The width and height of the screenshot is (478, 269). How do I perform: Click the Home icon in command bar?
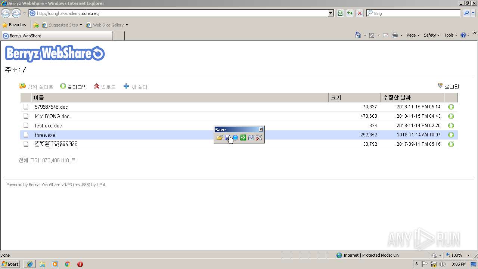(x=358, y=35)
